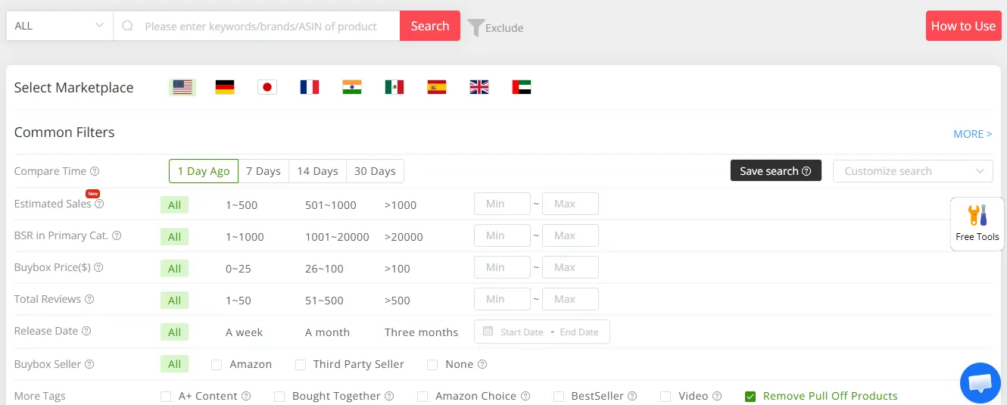The height and width of the screenshot is (405, 1007).
Task: Click help icon next to Compare Time
Action: pyautogui.click(x=95, y=171)
